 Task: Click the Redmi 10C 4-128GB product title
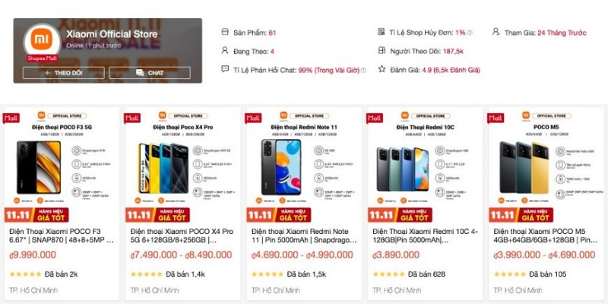click(423, 236)
